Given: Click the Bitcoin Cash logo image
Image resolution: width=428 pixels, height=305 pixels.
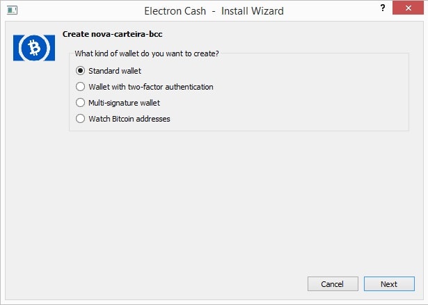Looking at the screenshot, I should coord(33,47).
